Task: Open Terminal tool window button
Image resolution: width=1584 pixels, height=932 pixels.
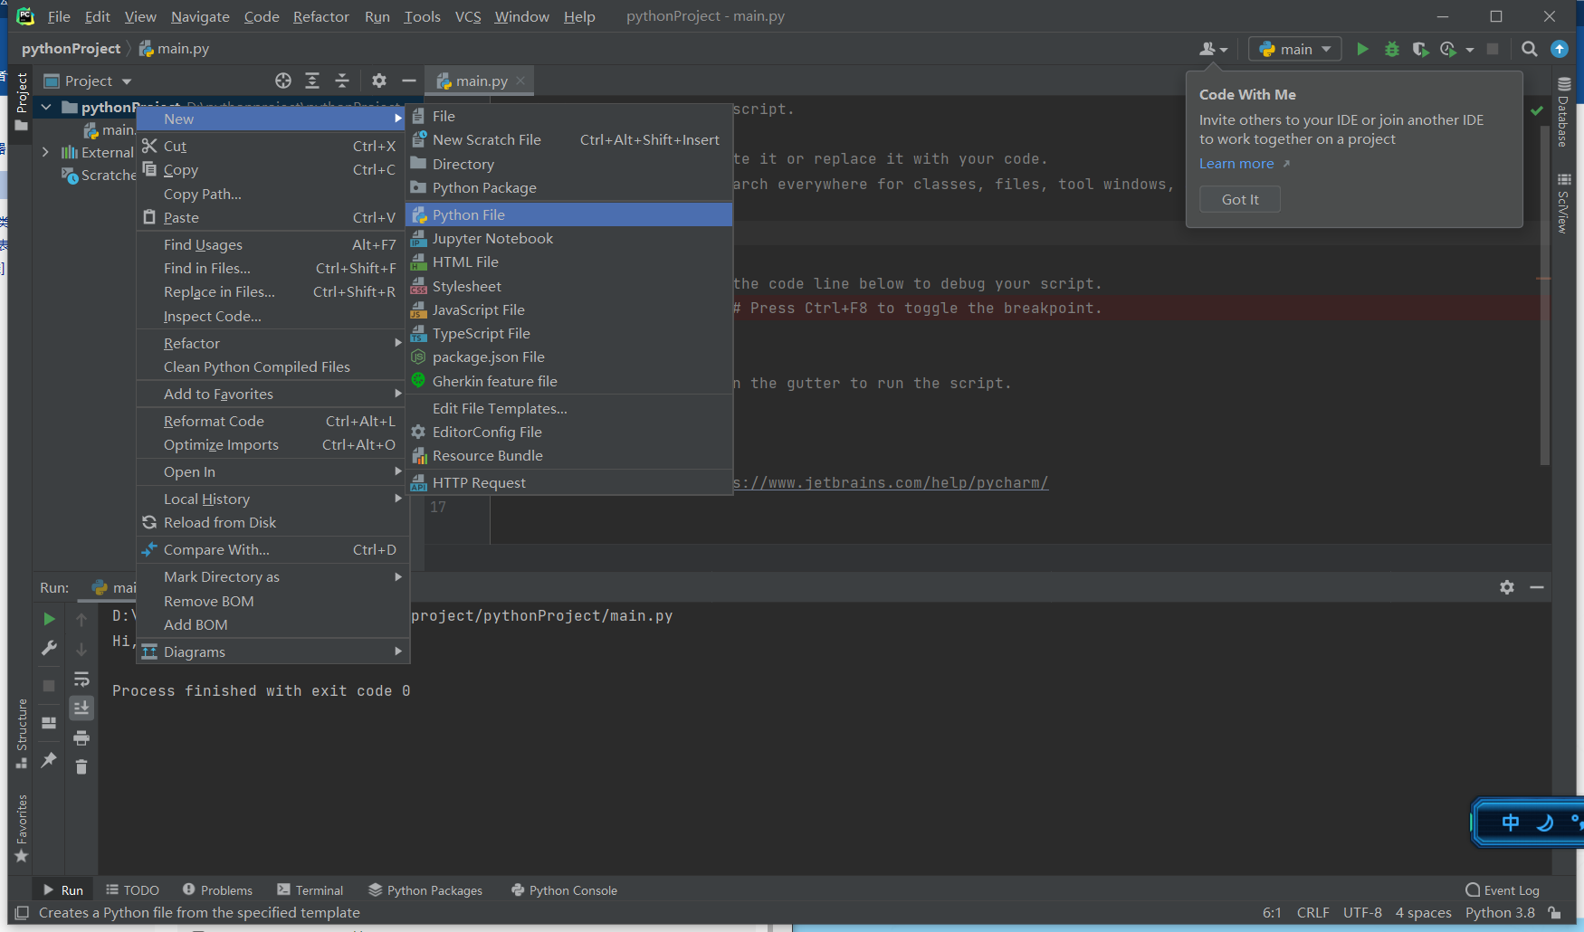Action: pyautogui.click(x=310, y=890)
